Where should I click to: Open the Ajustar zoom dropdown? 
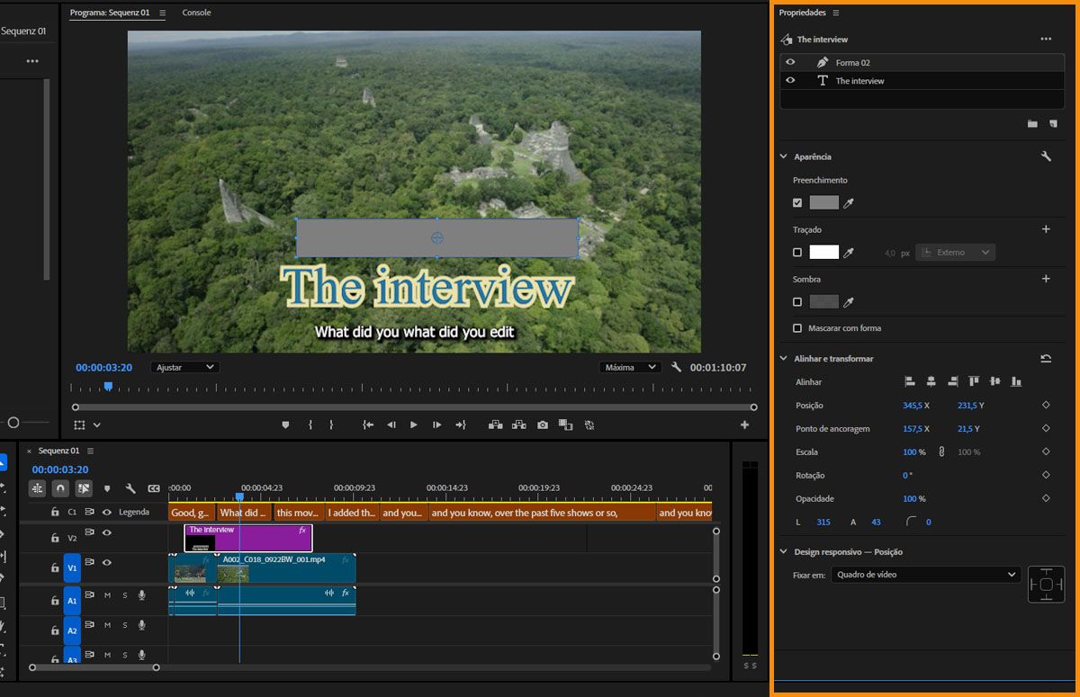(185, 367)
